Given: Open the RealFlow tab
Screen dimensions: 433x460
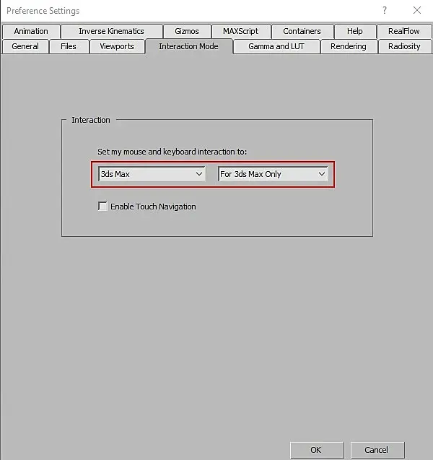Looking at the screenshot, I should [404, 31].
